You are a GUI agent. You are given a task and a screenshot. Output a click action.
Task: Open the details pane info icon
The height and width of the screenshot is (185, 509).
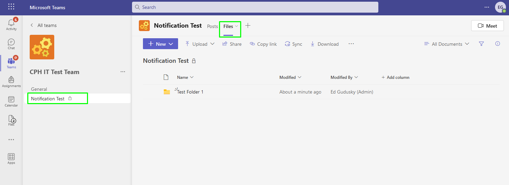click(497, 44)
